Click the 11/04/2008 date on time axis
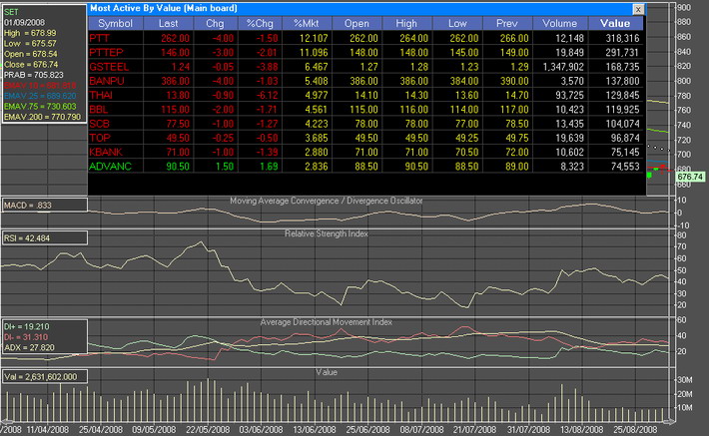 pyautogui.click(x=48, y=429)
